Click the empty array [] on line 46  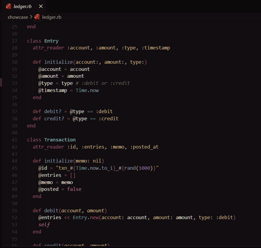73,175
